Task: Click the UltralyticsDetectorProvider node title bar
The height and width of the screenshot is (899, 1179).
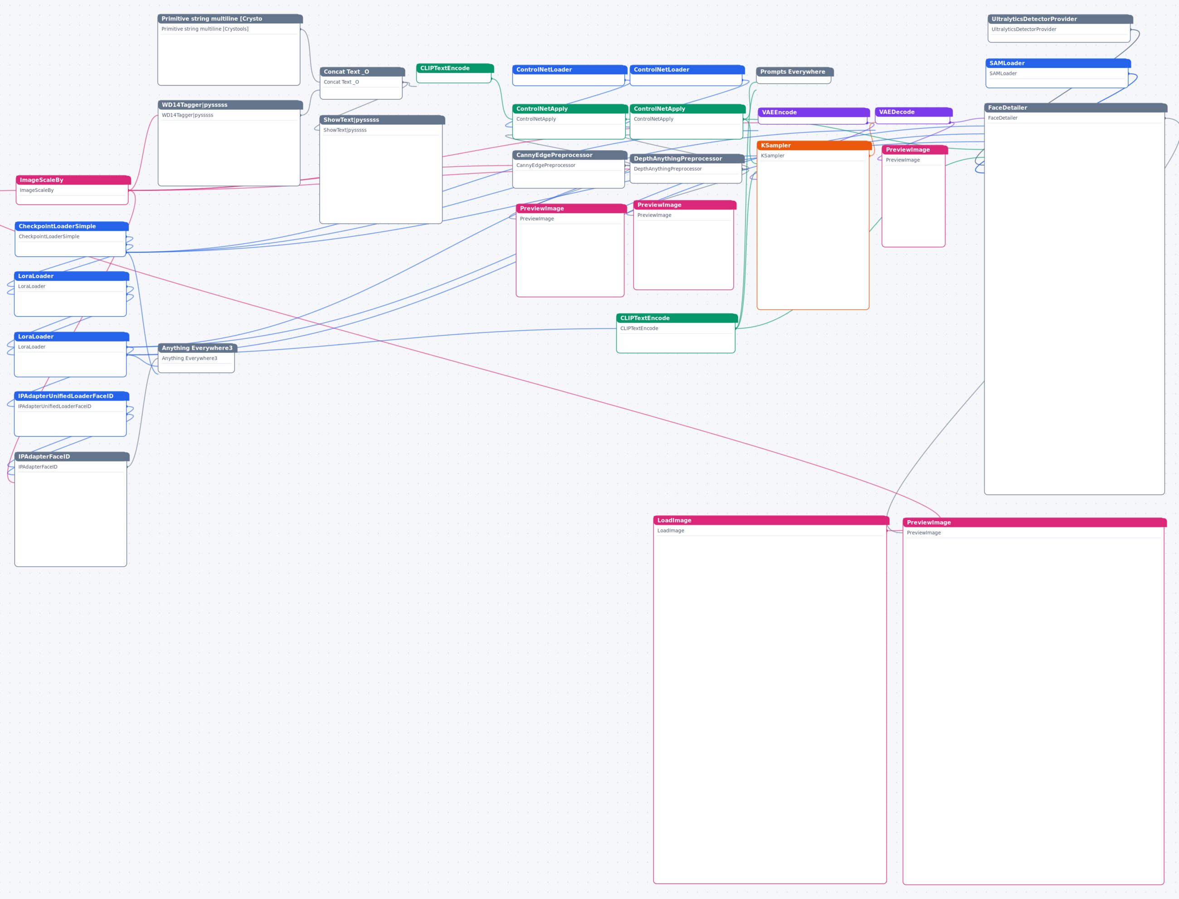Action: (1060, 19)
